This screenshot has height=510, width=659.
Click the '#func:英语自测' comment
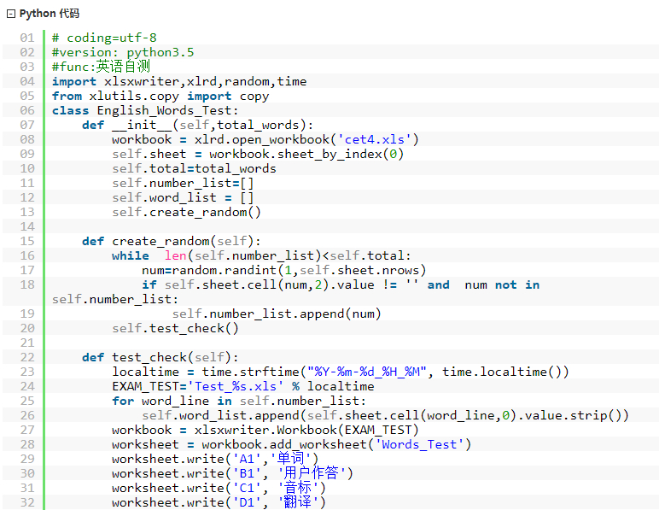pyautogui.click(x=101, y=67)
